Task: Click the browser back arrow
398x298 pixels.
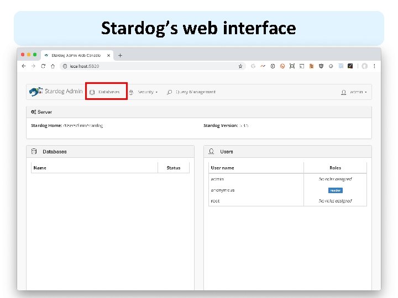Action: pos(24,66)
